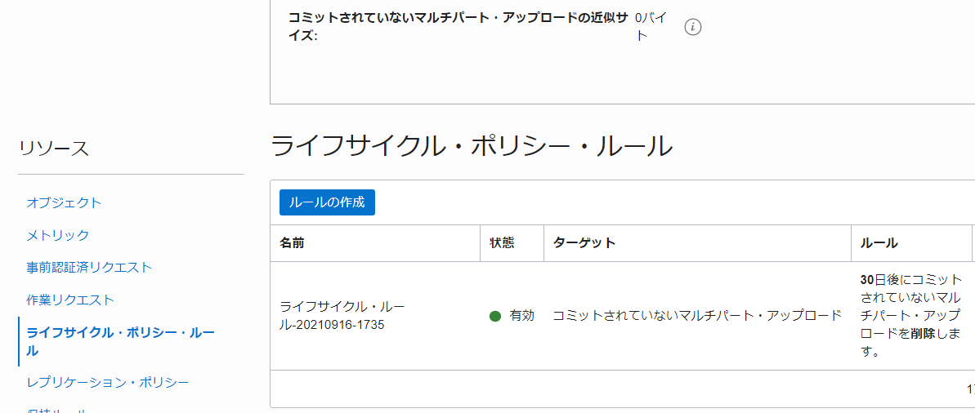Viewport: 975px width, 413px height.
Task: Open 作業リクエスト from the resources list
Action: click(x=70, y=300)
